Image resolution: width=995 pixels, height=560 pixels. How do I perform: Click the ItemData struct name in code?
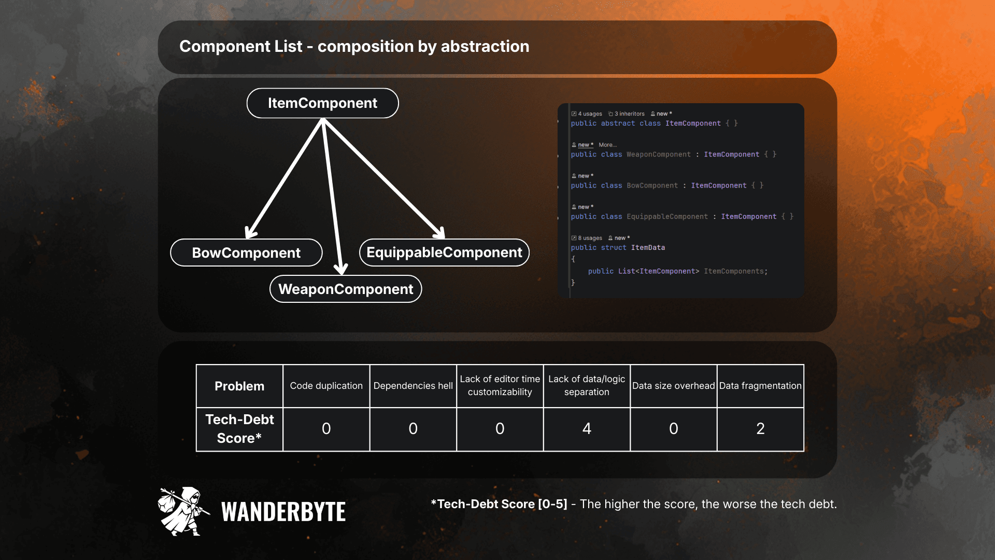tap(648, 248)
